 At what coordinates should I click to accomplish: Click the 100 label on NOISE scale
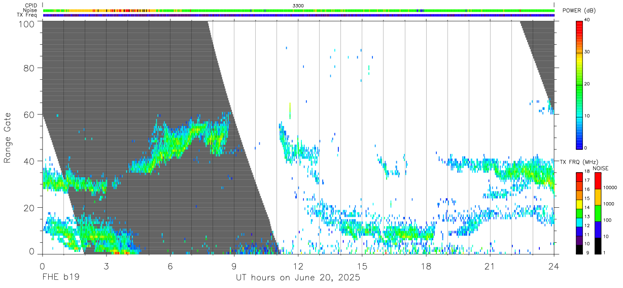click(608, 220)
